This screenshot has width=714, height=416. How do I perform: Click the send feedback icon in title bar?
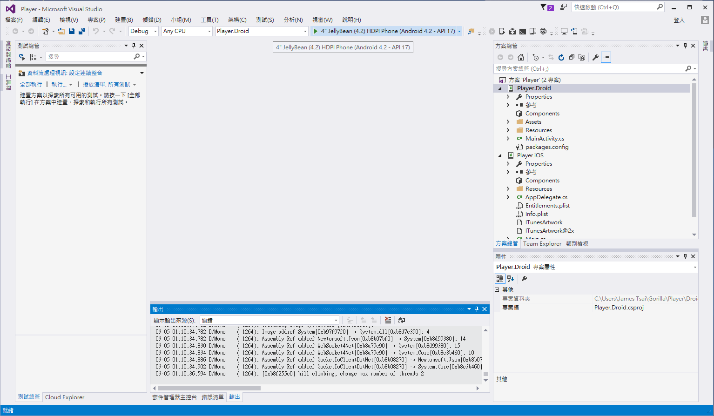tap(563, 7)
